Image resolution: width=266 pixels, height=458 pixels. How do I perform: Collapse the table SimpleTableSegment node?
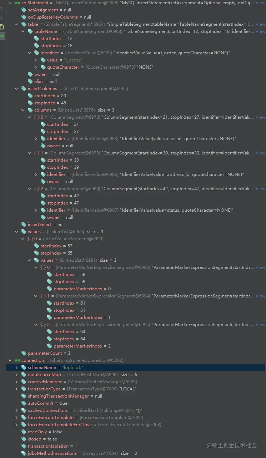click(x=16, y=24)
